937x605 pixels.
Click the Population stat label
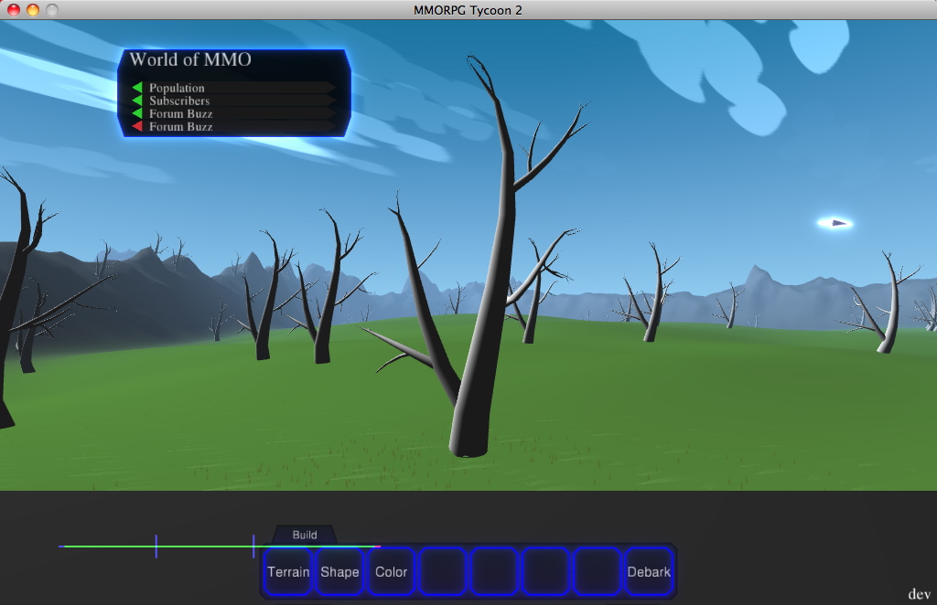(x=177, y=88)
